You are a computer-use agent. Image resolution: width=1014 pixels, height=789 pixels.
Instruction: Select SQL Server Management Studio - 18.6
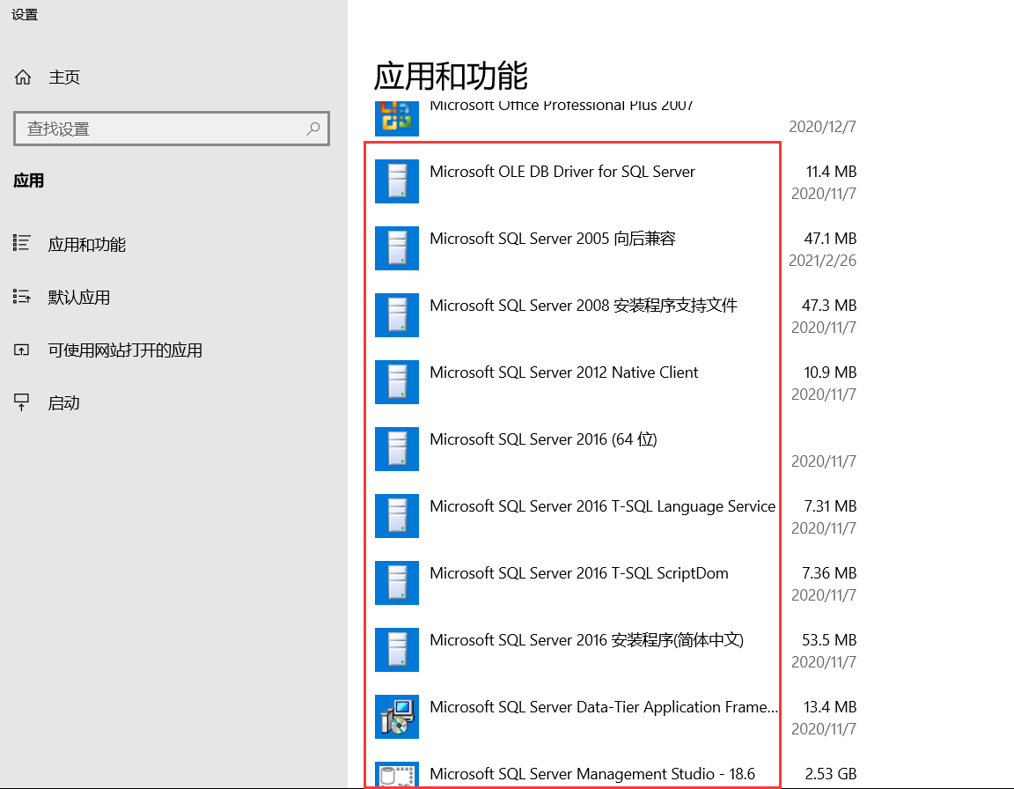point(591,774)
